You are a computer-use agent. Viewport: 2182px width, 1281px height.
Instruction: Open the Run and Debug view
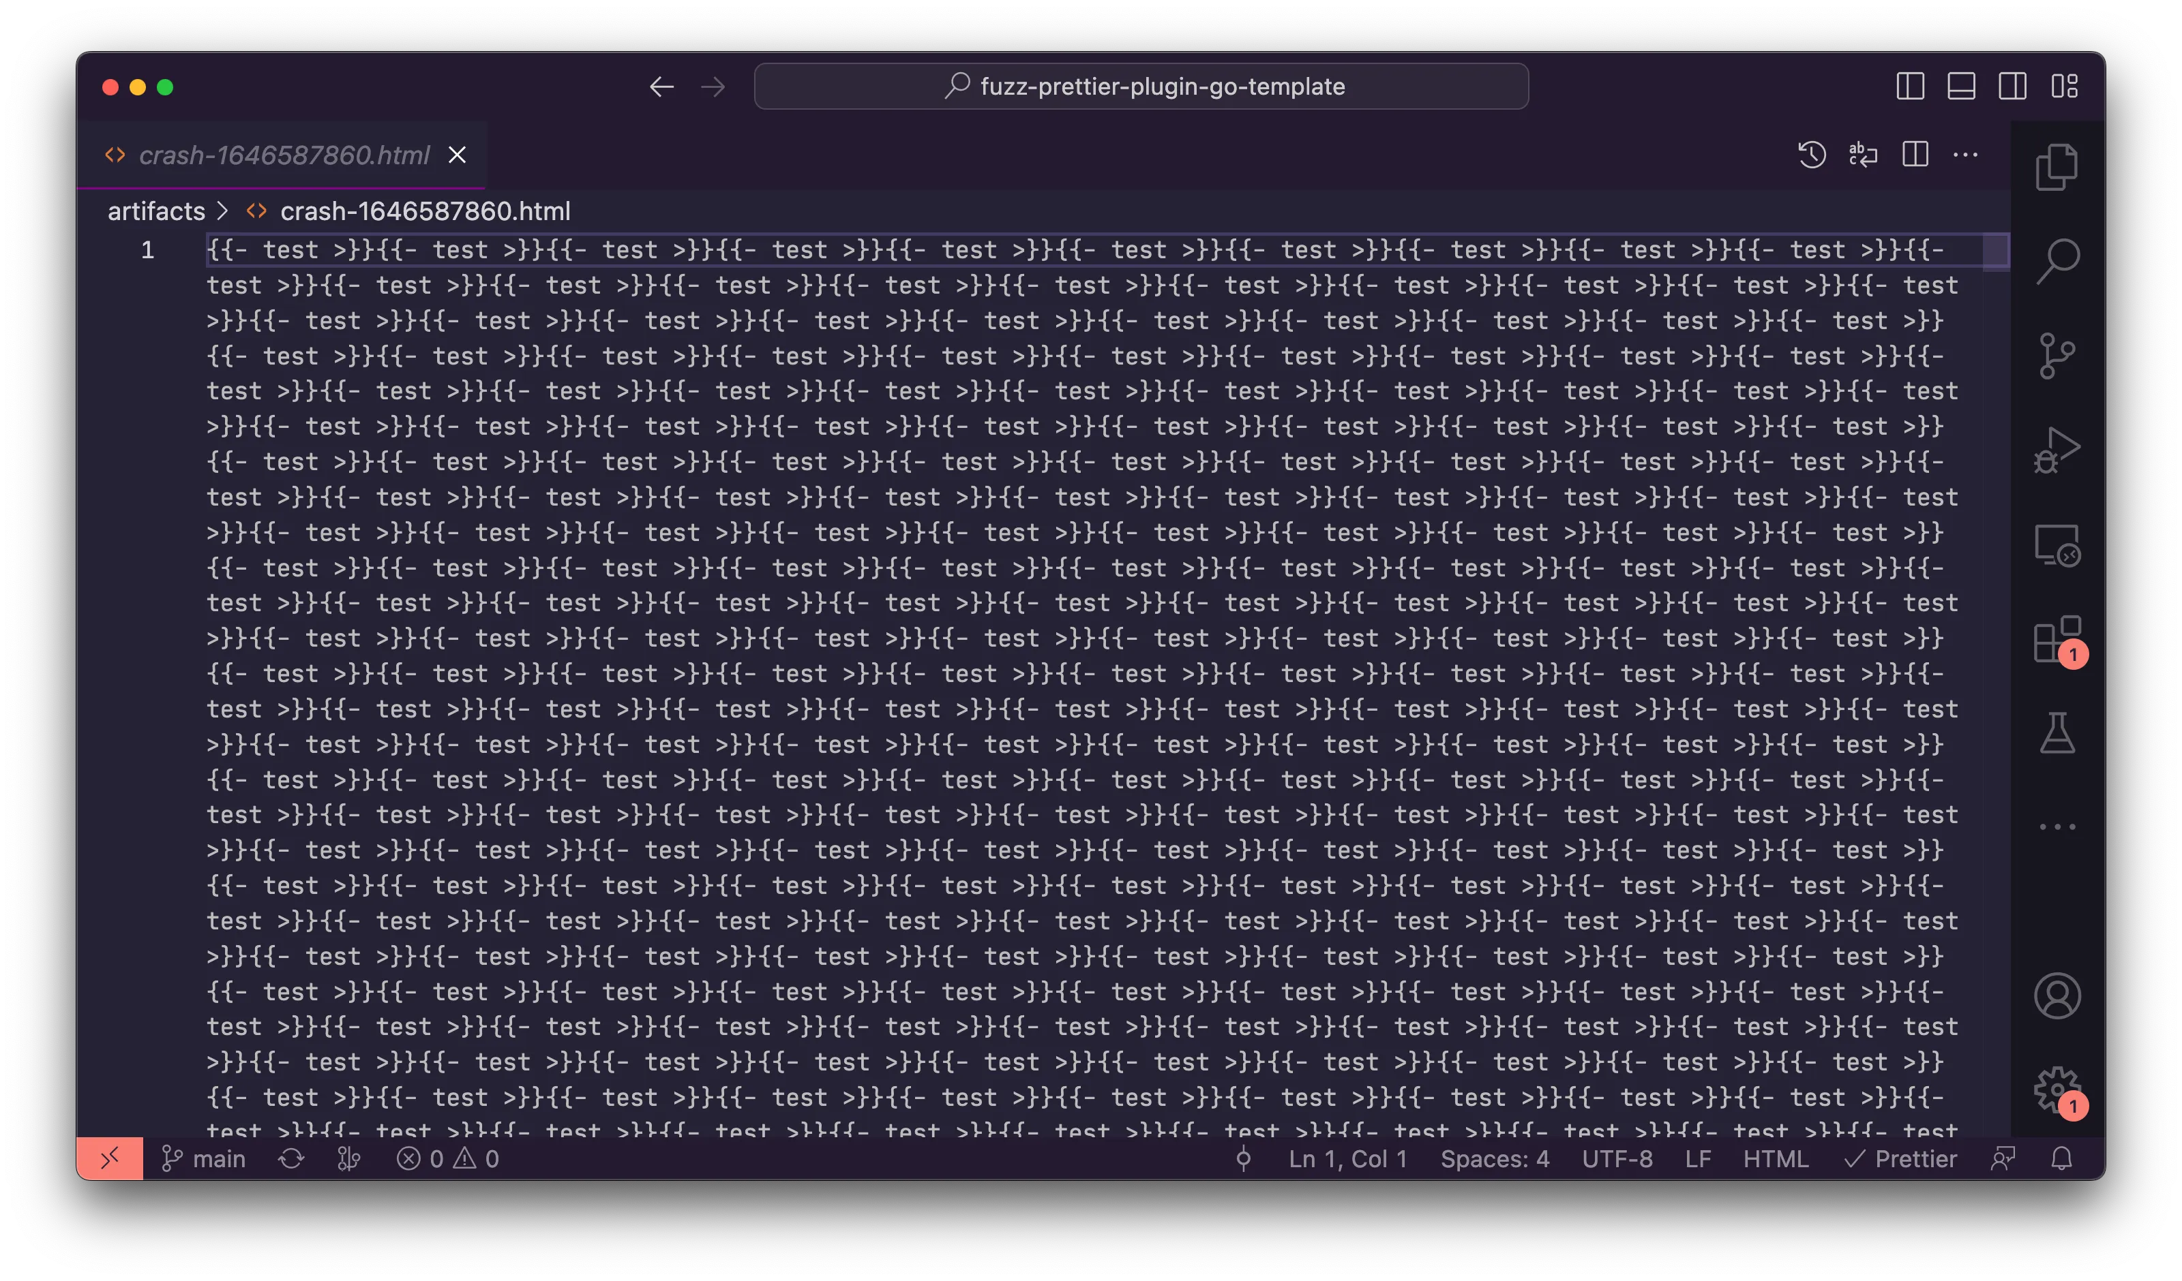click(x=2057, y=450)
